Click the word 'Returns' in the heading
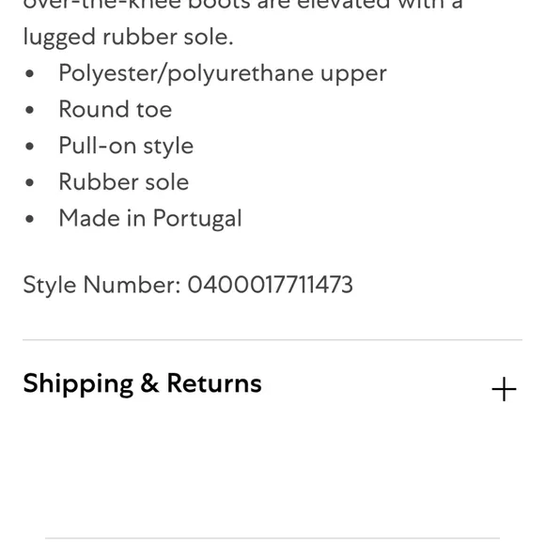The width and height of the screenshot is (545, 545). click(x=214, y=383)
